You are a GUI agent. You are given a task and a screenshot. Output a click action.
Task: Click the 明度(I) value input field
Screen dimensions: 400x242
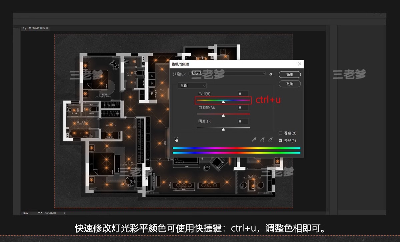(x=243, y=121)
